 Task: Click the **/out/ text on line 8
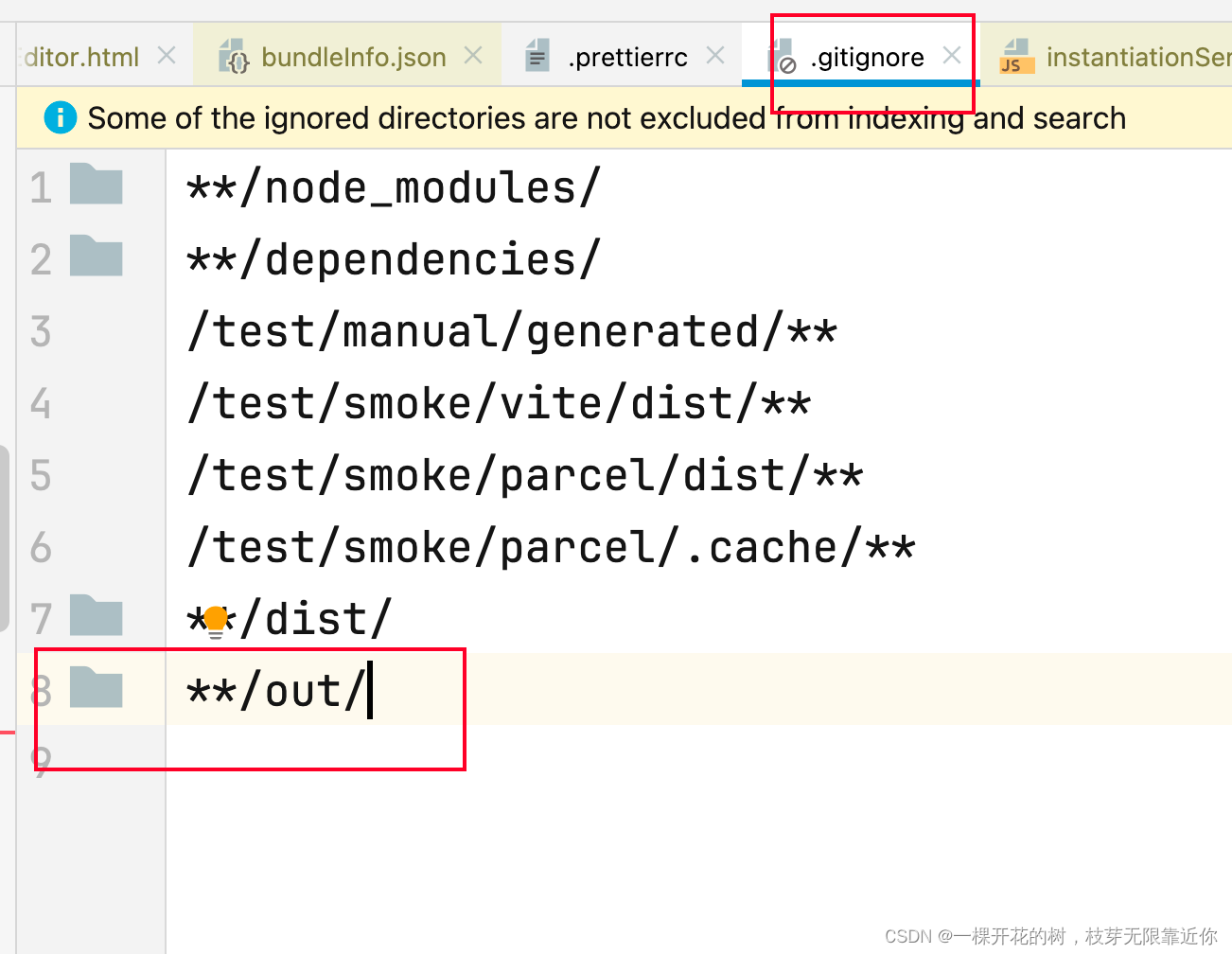(x=276, y=691)
